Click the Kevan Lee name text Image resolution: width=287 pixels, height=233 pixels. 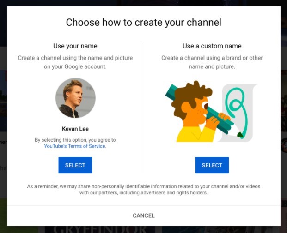pyautogui.click(x=75, y=129)
